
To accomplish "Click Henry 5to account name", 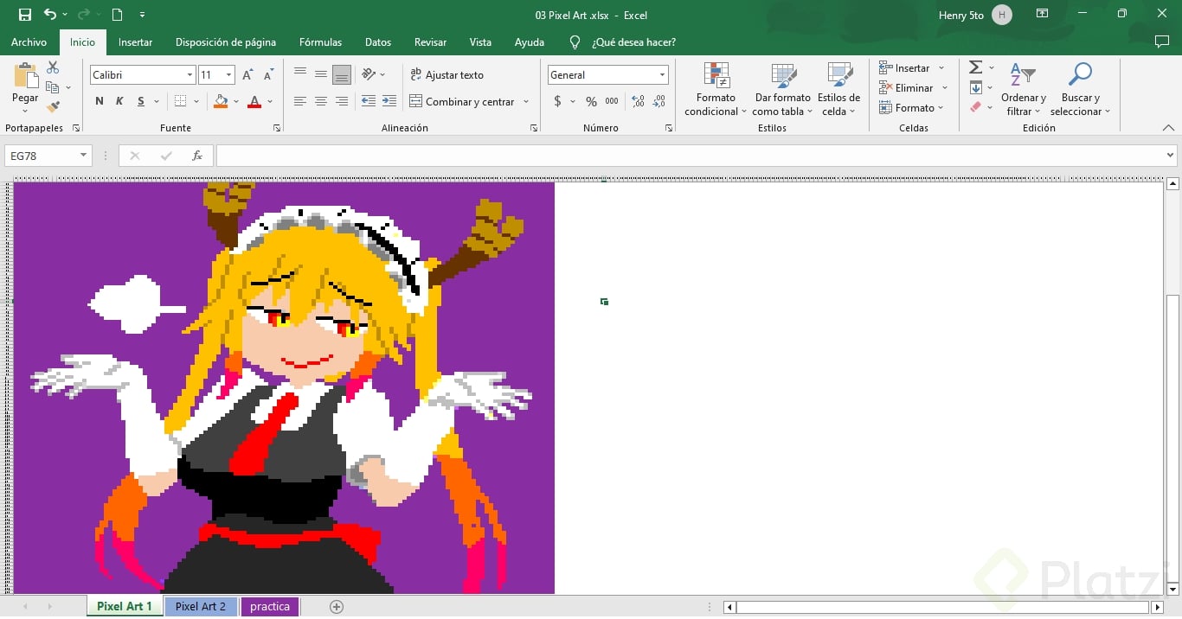I will point(960,15).
